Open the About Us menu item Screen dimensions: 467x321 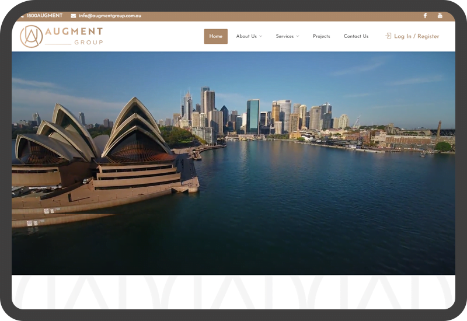pos(246,36)
